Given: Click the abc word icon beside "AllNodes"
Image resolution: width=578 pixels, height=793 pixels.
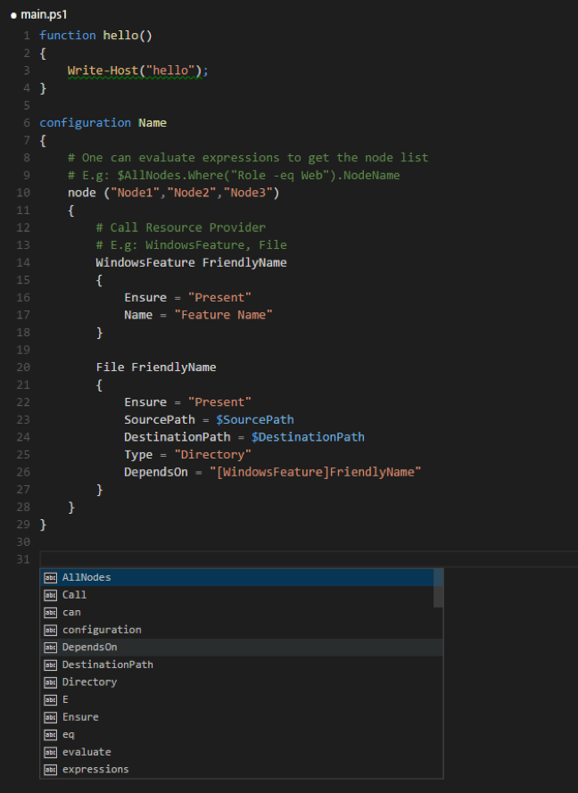Looking at the screenshot, I should click(x=51, y=577).
